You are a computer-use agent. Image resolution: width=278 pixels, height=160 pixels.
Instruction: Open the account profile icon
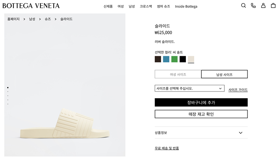[x=263, y=6]
